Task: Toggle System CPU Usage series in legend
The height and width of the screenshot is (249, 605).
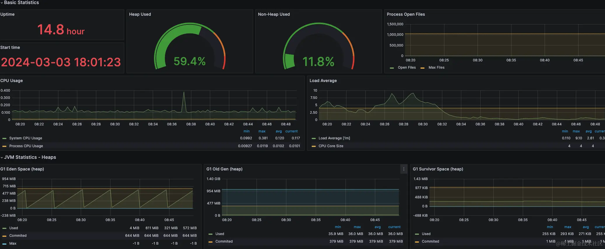Action: [26, 138]
